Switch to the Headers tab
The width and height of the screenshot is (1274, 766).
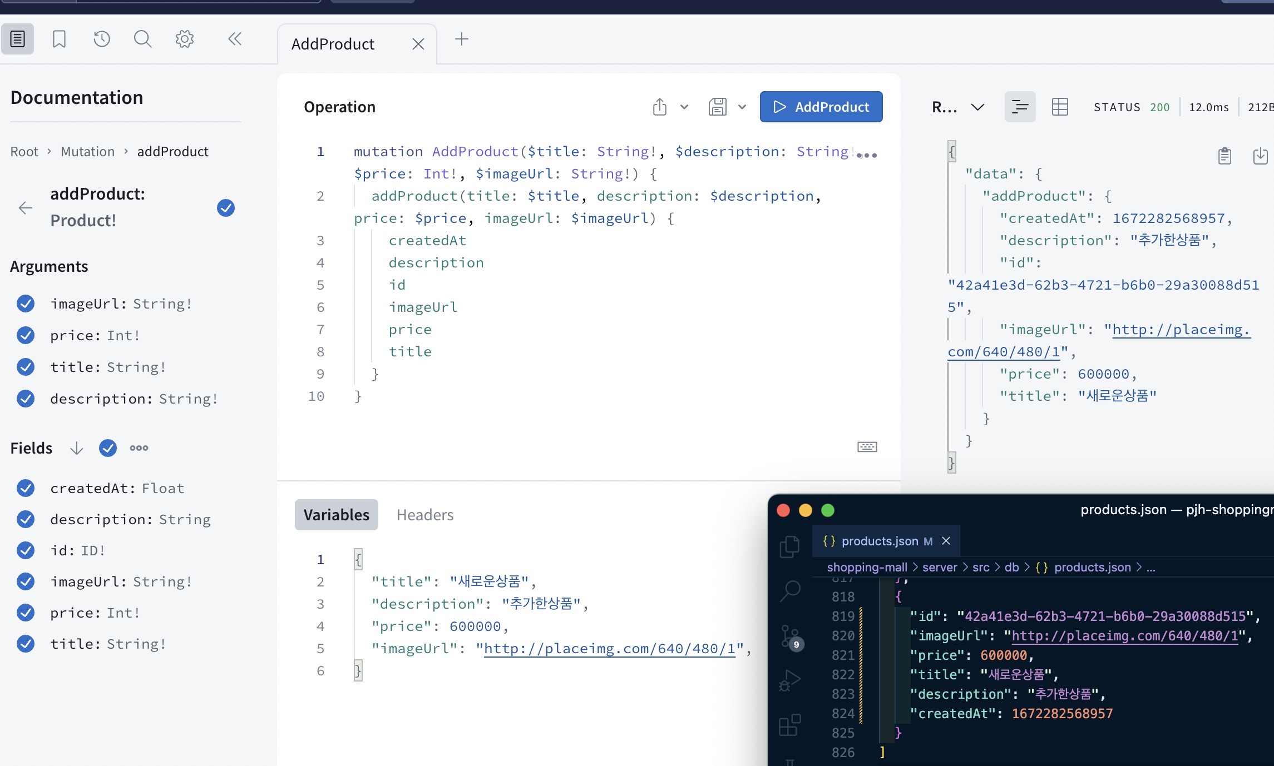(424, 515)
